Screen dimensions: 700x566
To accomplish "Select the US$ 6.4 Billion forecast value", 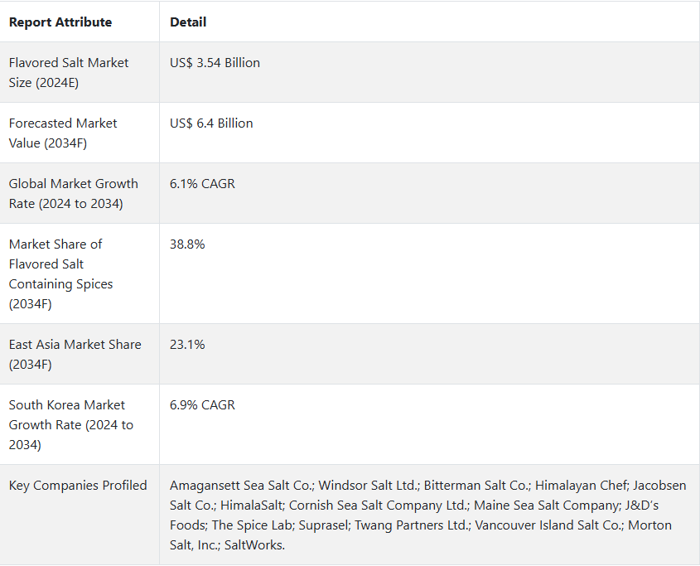I will pyautogui.click(x=211, y=123).
